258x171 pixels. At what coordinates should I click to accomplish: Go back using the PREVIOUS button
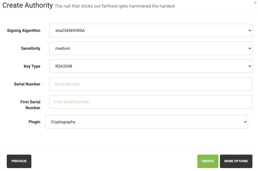click(19, 161)
